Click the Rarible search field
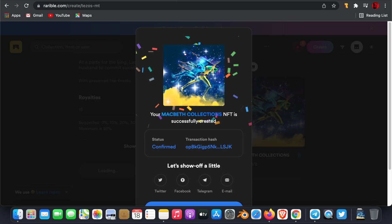Screen dimensions: 392x224 pos(77,47)
